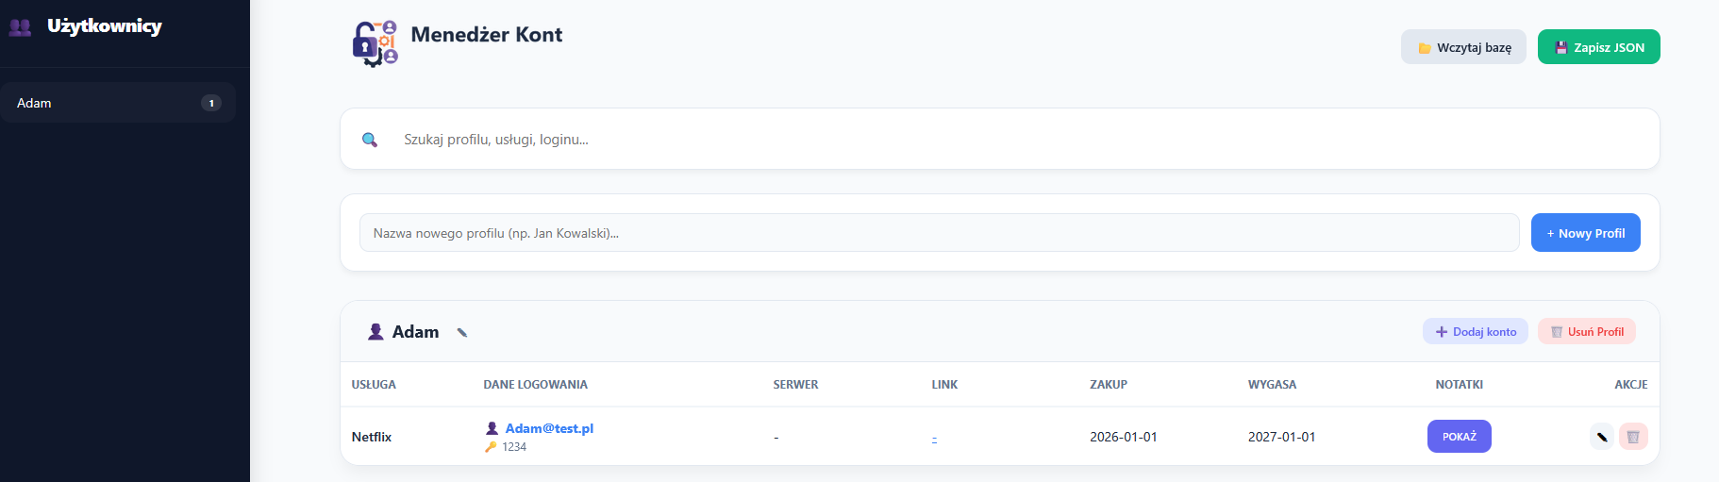Click the WYGASA column header

pos(1272,385)
